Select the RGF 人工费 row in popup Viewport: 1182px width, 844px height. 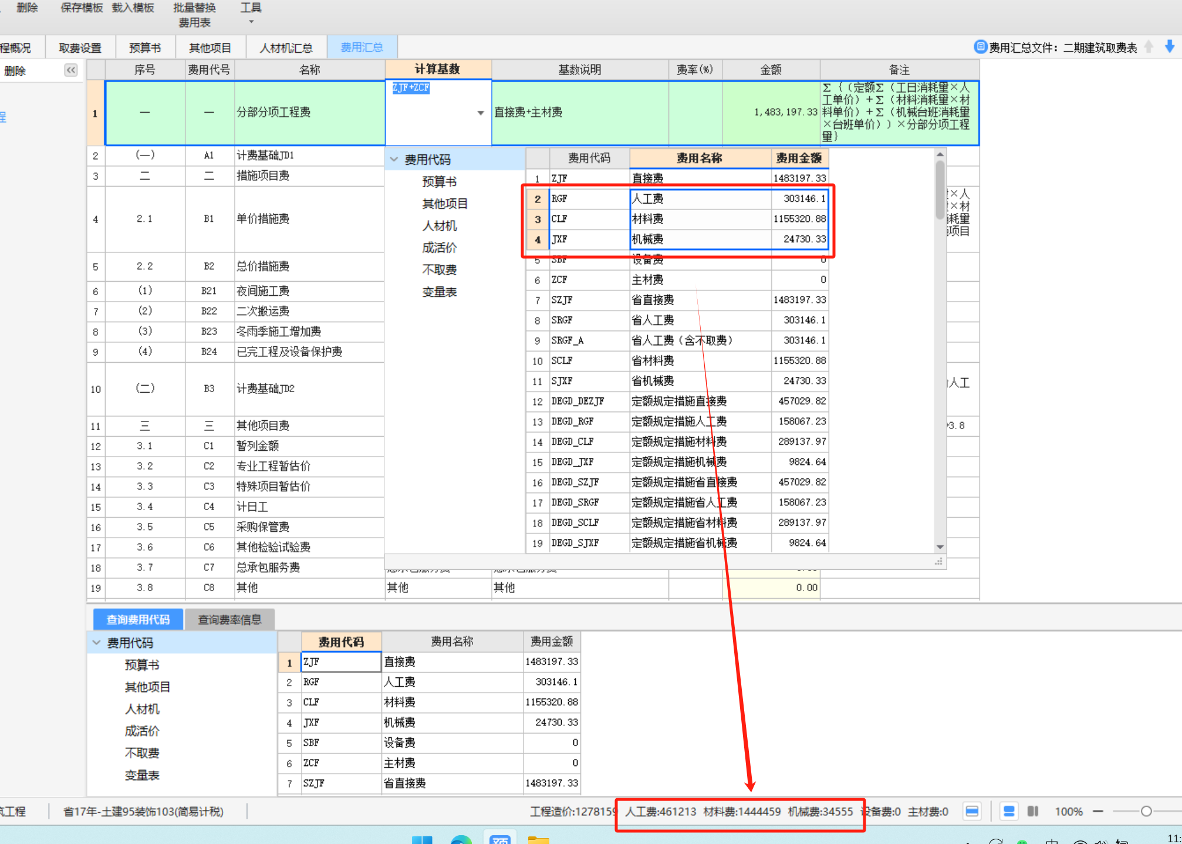coord(677,199)
